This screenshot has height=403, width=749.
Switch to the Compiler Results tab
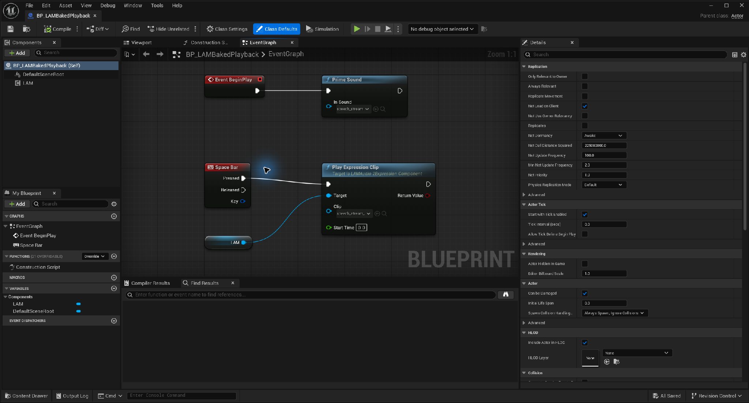[147, 283]
